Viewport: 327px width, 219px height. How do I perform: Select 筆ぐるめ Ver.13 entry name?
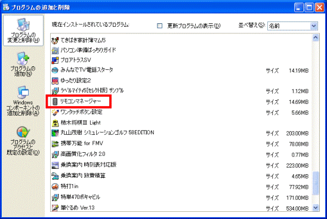[78, 208]
